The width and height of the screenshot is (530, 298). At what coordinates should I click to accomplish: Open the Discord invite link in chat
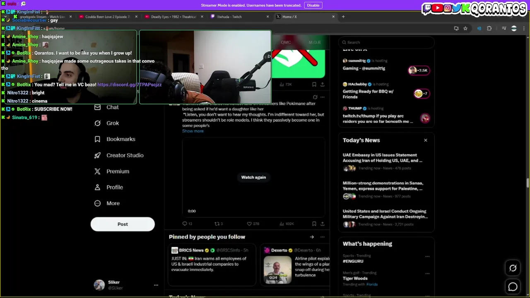coord(129,84)
